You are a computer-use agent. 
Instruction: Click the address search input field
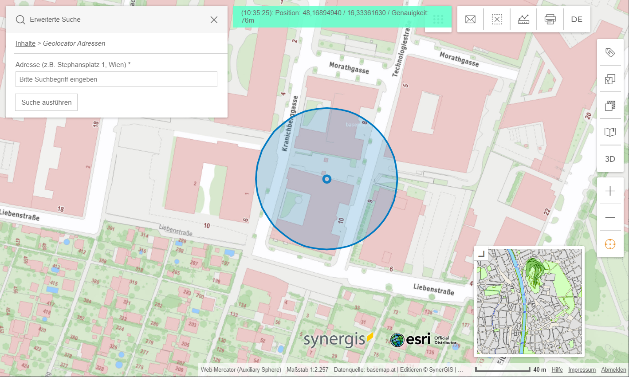pyautogui.click(x=116, y=79)
